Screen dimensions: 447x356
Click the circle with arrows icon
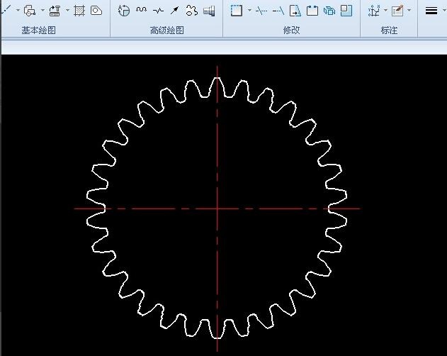124,11
